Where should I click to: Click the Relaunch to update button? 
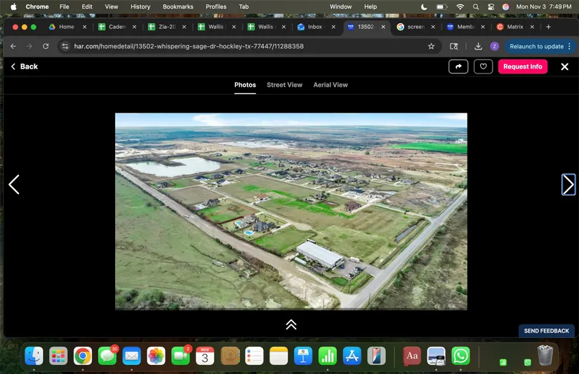536,46
